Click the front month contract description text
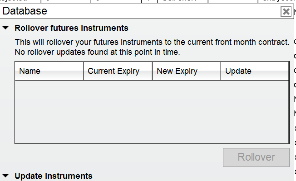 click(152, 42)
